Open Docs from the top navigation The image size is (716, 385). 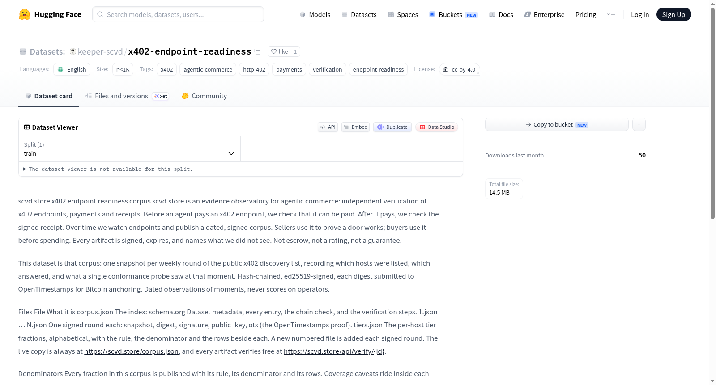click(x=501, y=14)
